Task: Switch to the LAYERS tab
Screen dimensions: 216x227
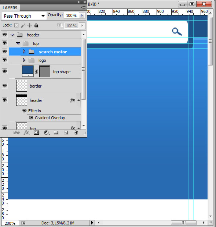Action: pyautogui.click(x=10, y=8)
